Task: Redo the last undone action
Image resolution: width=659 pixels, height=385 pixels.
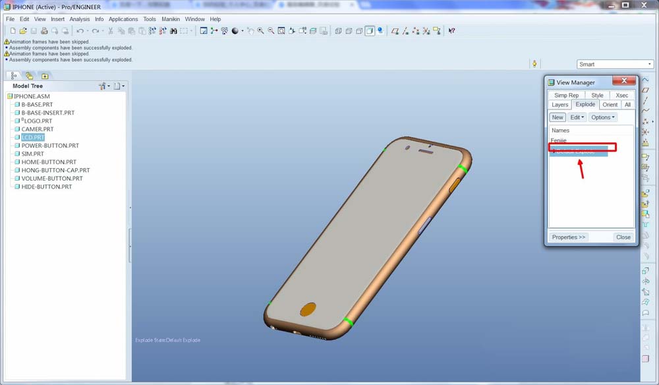Action: pos(96,31)
